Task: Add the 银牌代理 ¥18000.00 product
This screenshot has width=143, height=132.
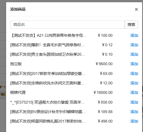Action: click(134, 92)
